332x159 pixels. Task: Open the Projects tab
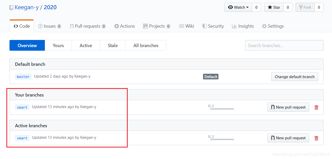(157, 26)
